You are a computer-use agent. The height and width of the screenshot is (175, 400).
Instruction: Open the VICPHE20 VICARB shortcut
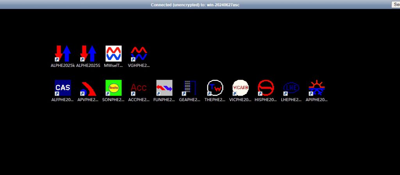(240, 88)
